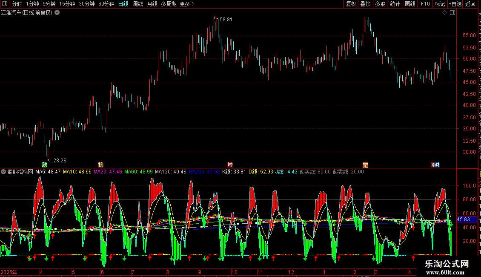
Task: Toggle the right sidebar panel icon
Action: 452,13
